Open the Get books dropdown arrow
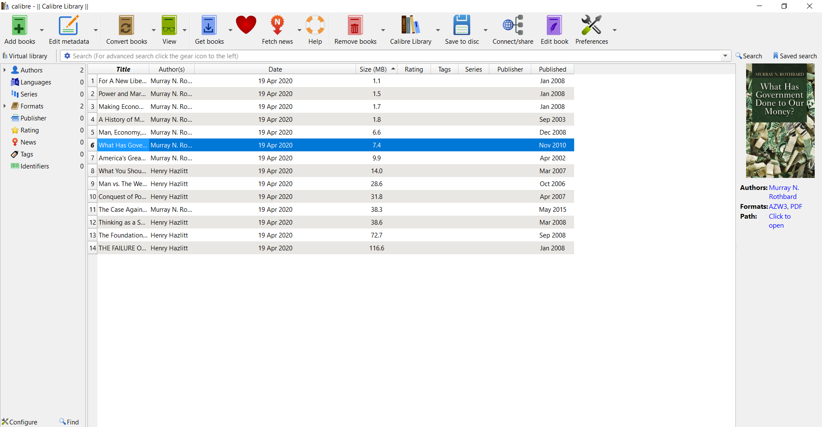 230,30
